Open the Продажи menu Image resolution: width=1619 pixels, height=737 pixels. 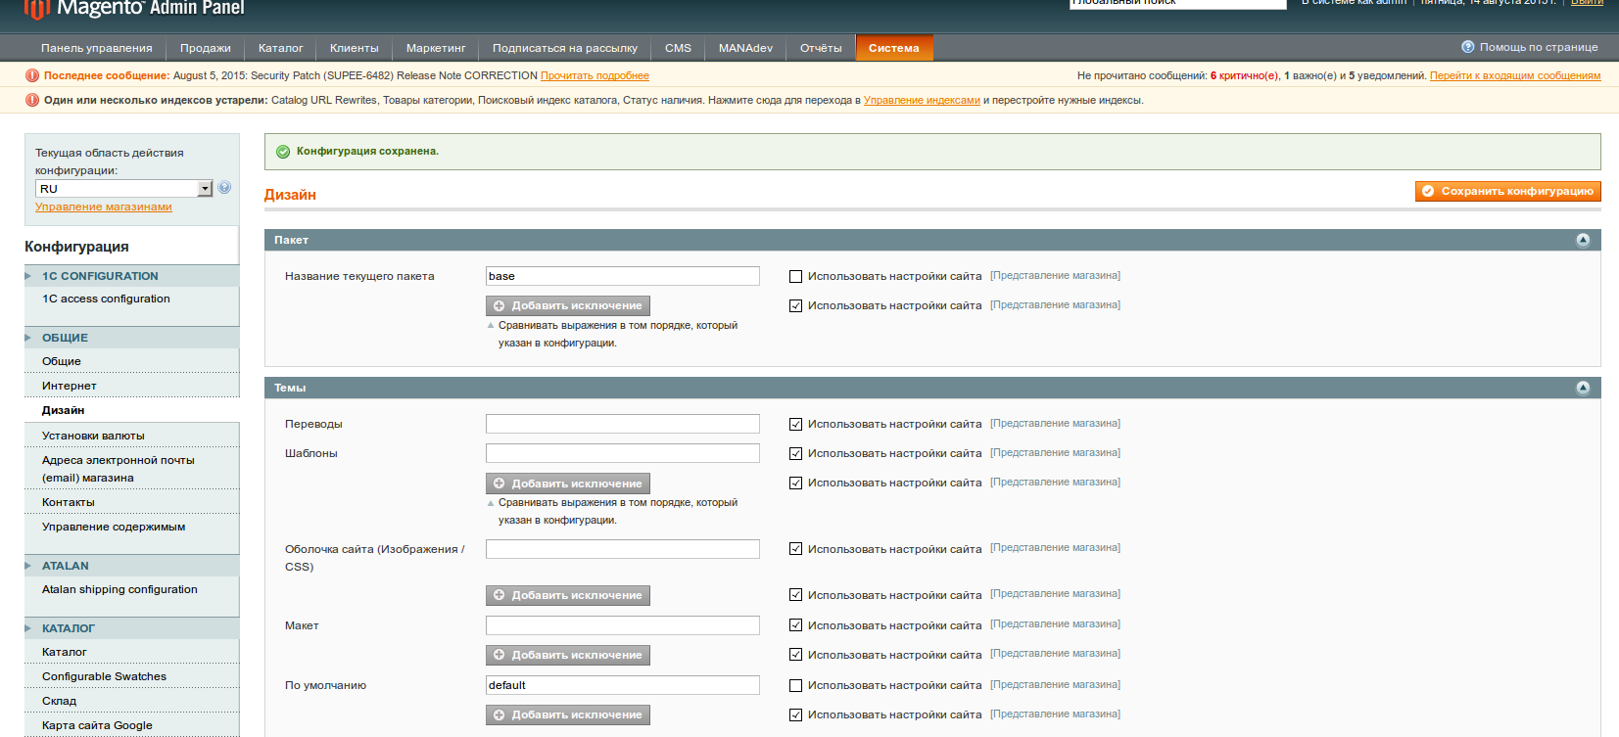(x=206, y=48)
